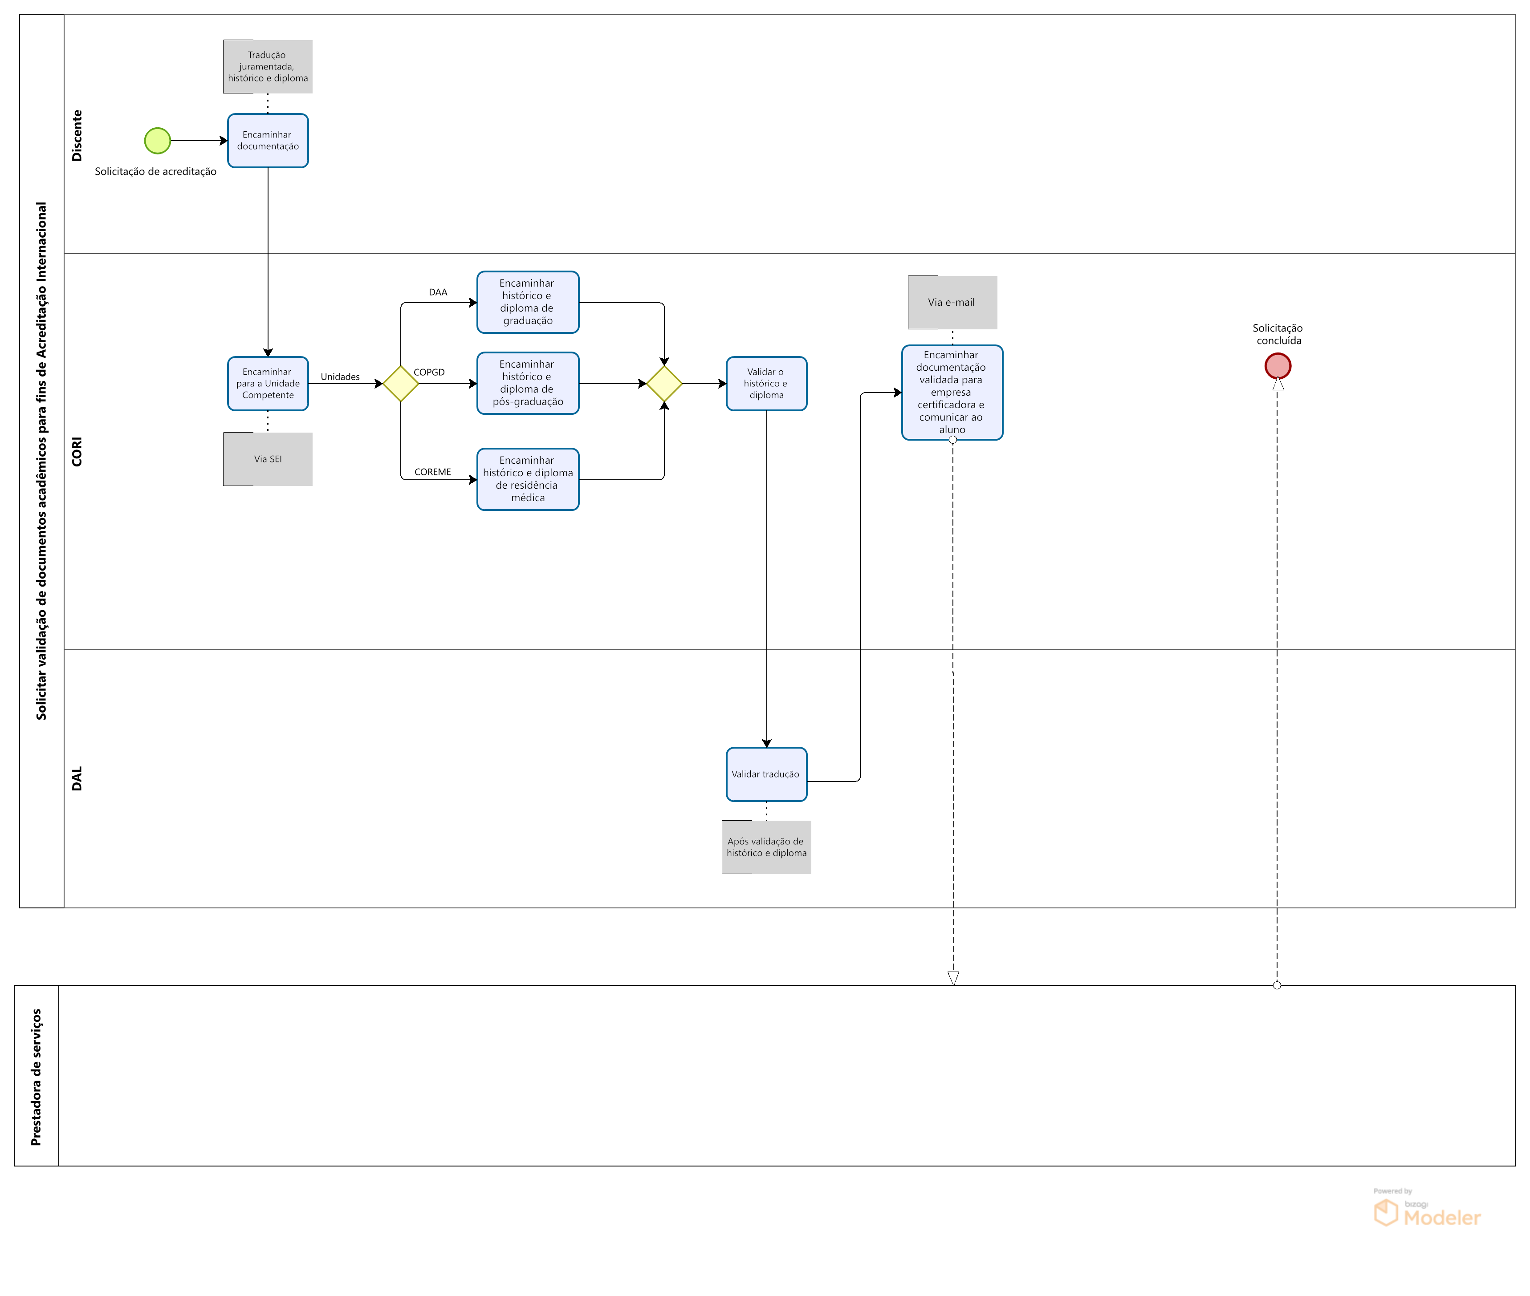Select the Via e-mail annotation
The image size is (1530, 1296).
point(952,302)
